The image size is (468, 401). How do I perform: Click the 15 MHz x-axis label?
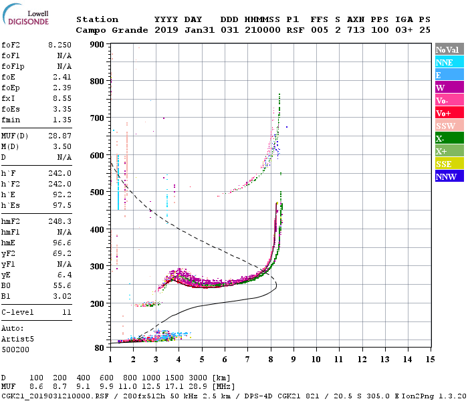pos(430,360)
